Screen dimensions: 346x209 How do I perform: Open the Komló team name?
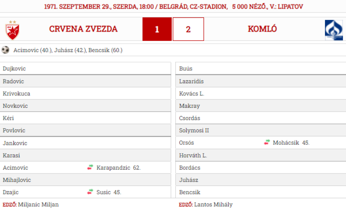click(x=262, y=29)
